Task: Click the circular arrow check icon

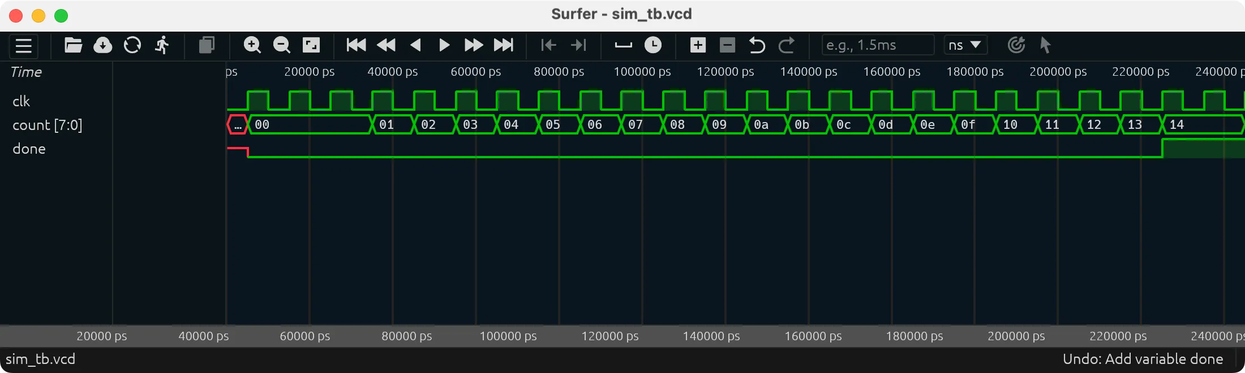Action: [x=1017, y=45]
